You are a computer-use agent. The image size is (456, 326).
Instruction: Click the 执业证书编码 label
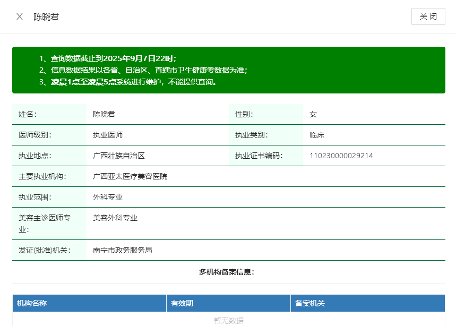pyautogui.click(x=259, y=156)
